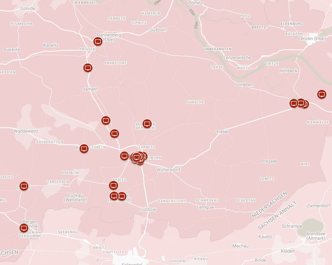The image size is (332, 265).
Task: Click the Lemgow town label
Action: pos(205,207)
